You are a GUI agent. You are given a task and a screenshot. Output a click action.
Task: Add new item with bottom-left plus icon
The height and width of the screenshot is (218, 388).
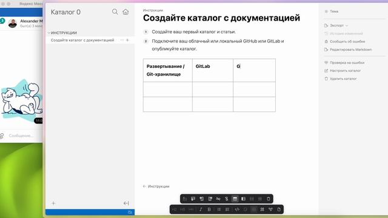tap(53, 203)
